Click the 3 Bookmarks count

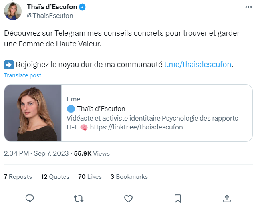point(129,176)
